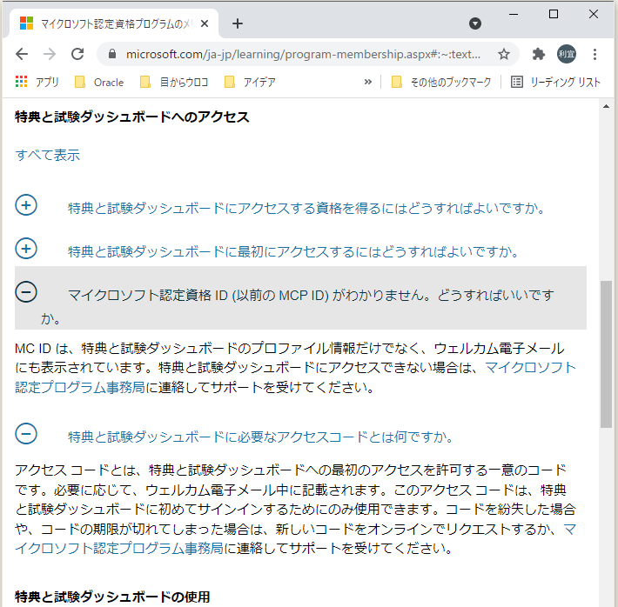The height and width of the screenshot is (607, 618).
Task: Open the Chrome three-dot menu
Action: [x=594, y=54]
